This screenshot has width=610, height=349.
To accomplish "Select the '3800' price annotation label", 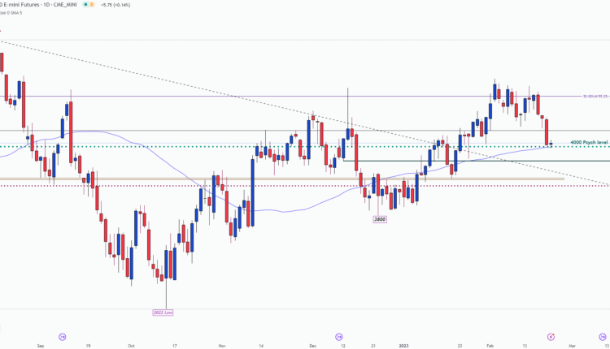I will click(379, 219).
